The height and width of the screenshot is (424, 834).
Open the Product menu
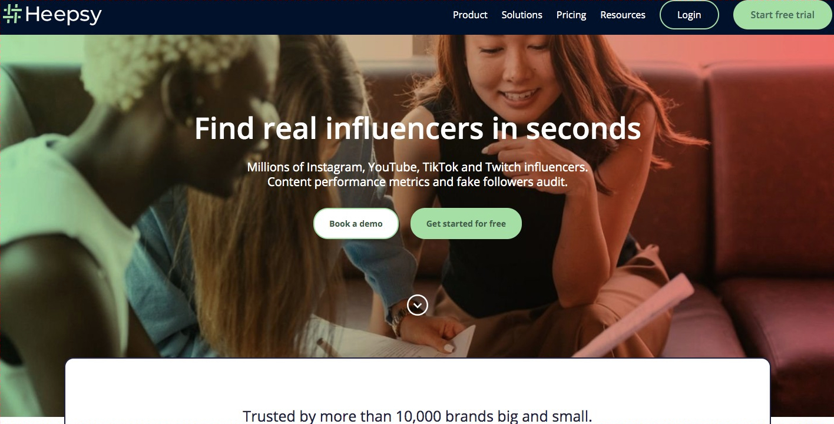click(470, 15)
